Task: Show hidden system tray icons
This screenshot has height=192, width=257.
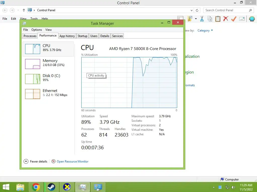Action: coord(214,187)
